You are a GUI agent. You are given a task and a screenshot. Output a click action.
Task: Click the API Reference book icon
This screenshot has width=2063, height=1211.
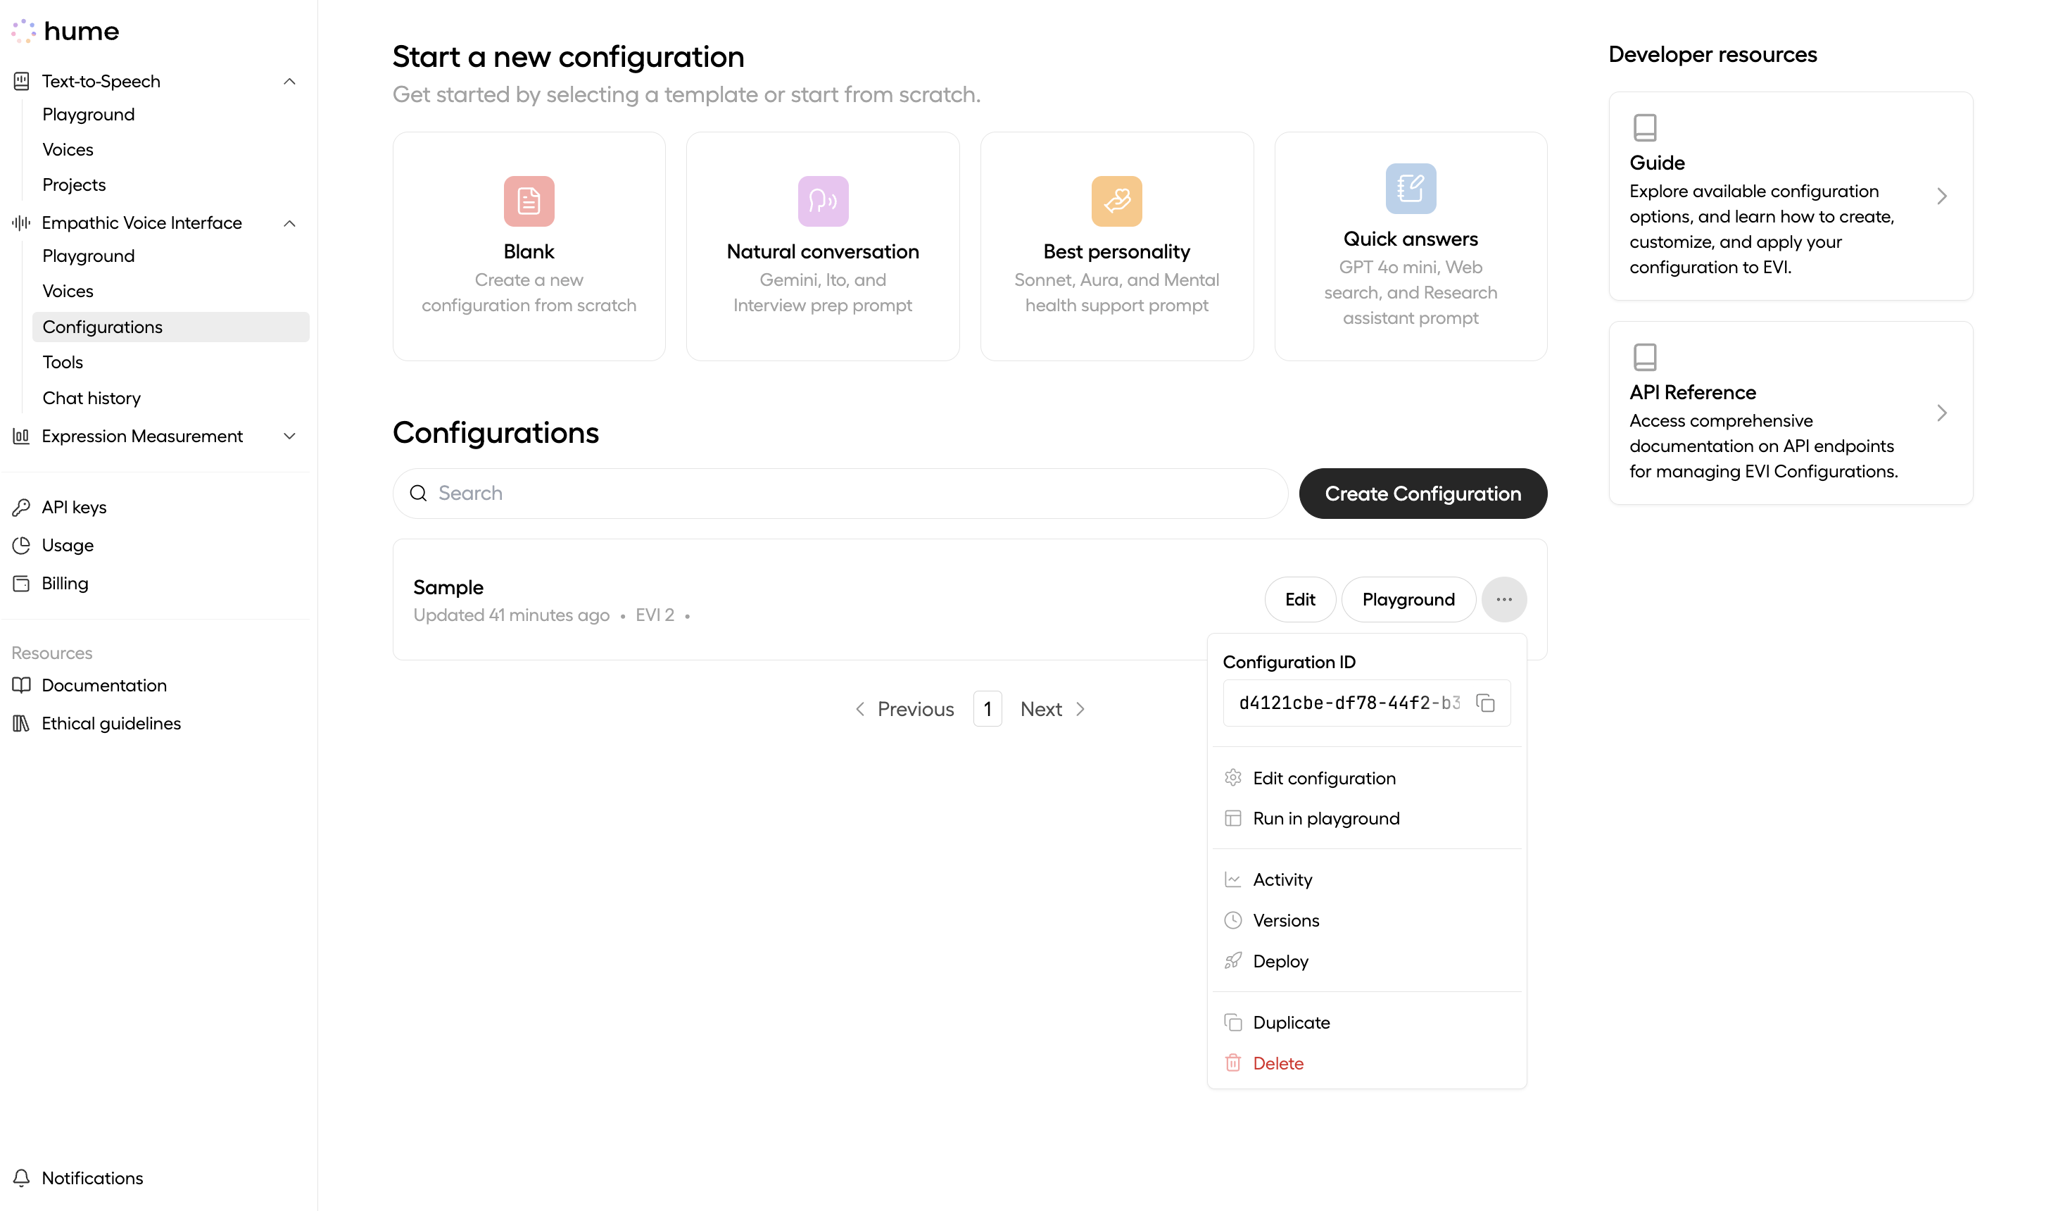tap(1645, 358)
